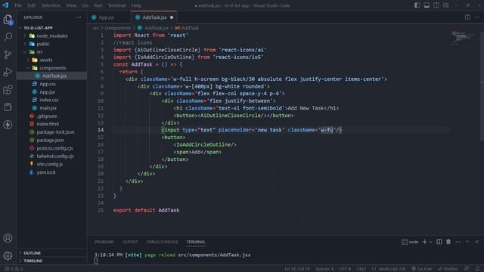
Task: Select the AddTask.jsx editor tab
Action: (154, 17)
